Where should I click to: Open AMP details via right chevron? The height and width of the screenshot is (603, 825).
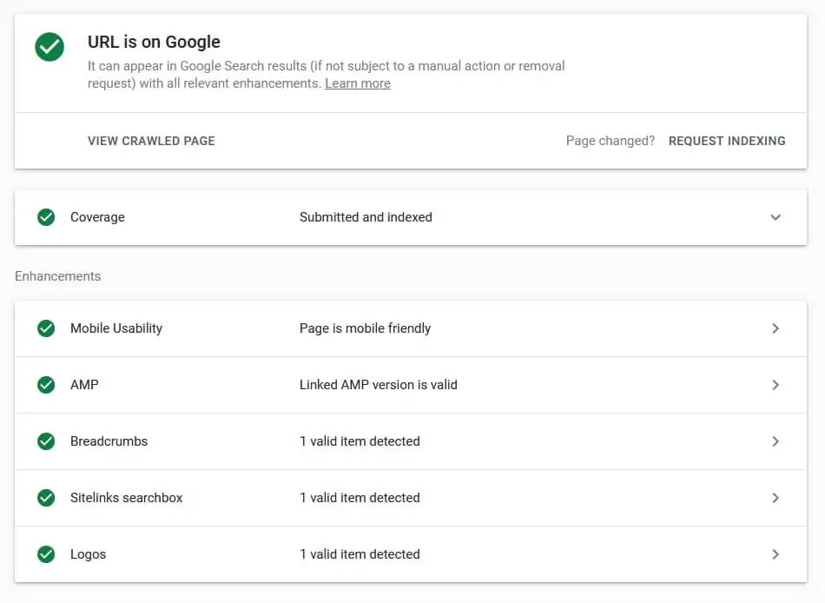pyautogui.click(x=775, y=385)
